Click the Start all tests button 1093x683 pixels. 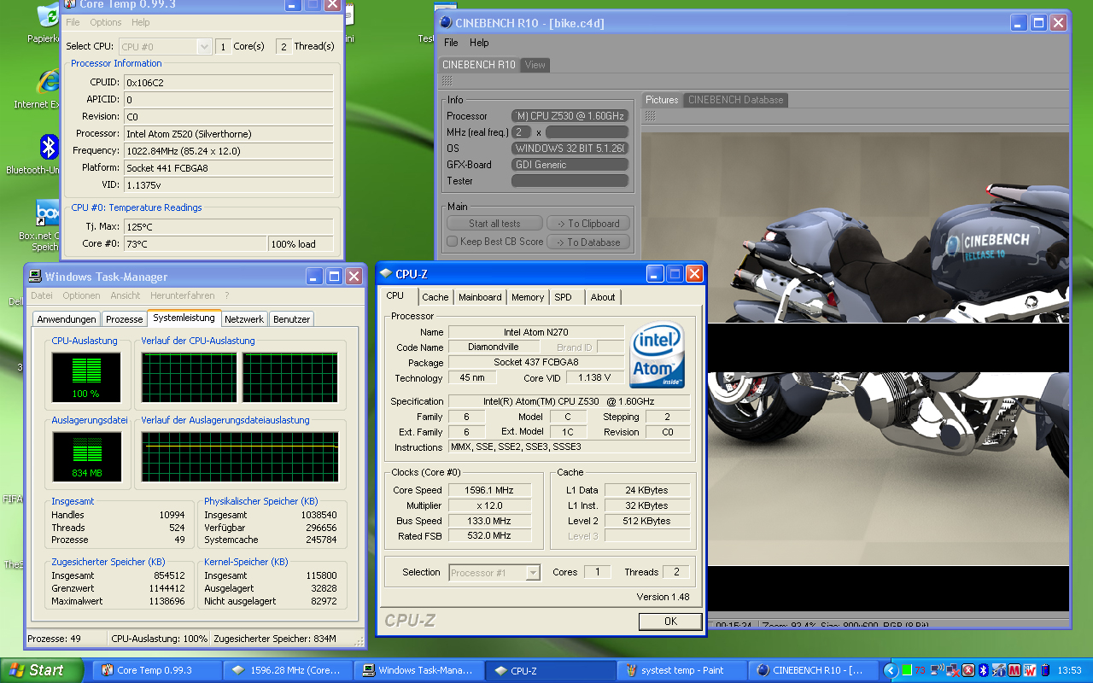click(495, 224)
